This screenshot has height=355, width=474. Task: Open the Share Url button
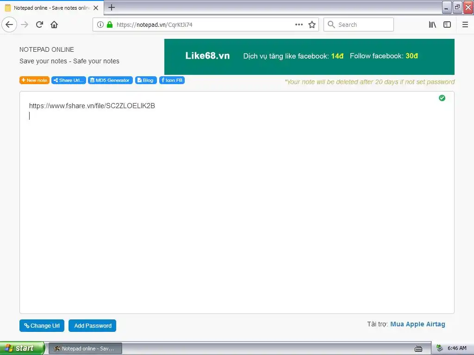coord(69,80)
